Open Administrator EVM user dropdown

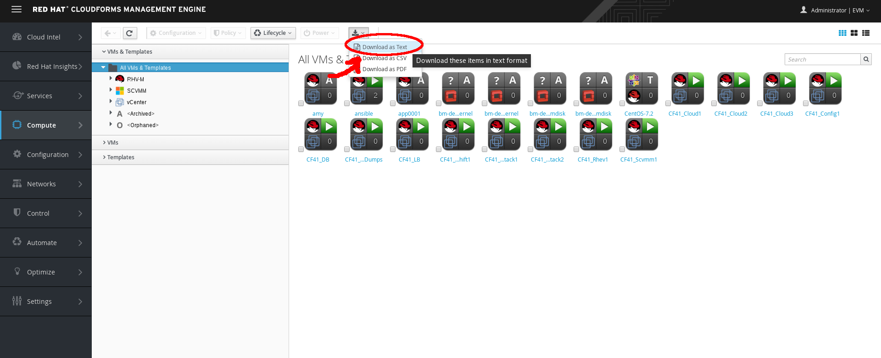(835, 10)
